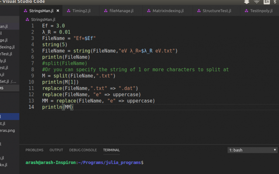Open the '1: bash' terminal dropdown
Image resolution: width=279 pixels, height=174 pixels.
pos(252,150)
